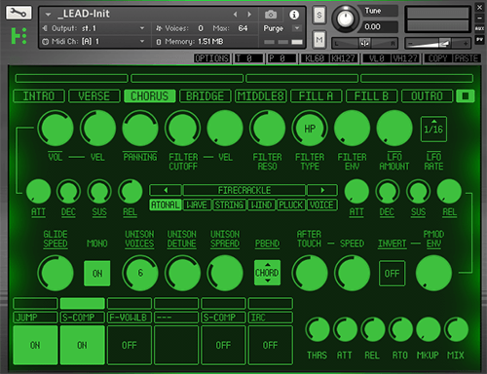Click the FILTER ENV knob

pyautogui.click(x=352, y=128)
